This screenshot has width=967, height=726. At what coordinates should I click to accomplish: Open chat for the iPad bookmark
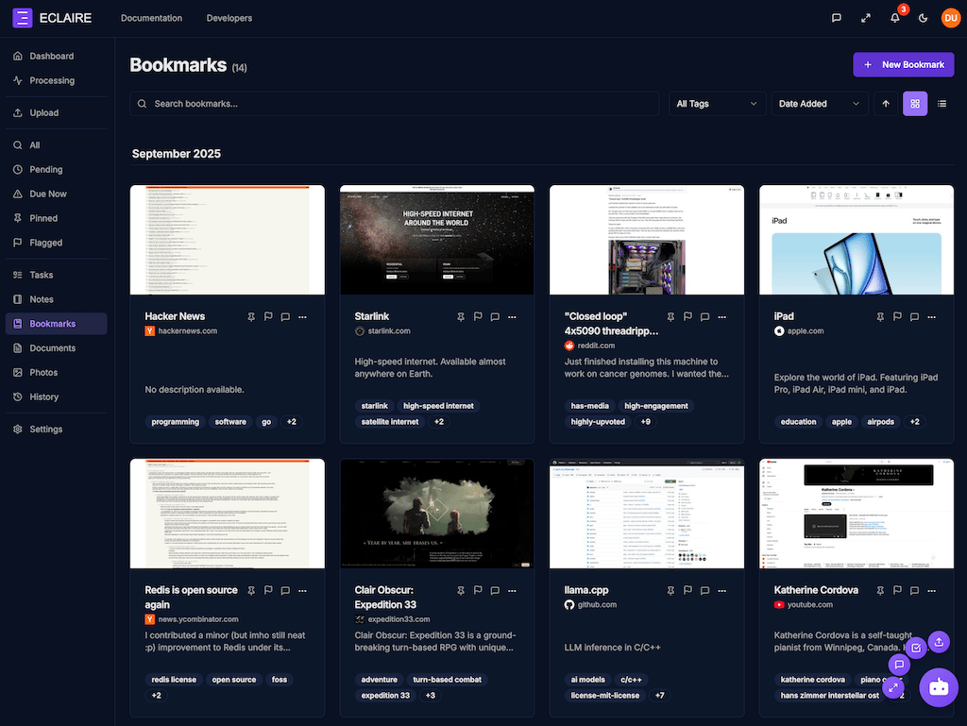(914, 317)
